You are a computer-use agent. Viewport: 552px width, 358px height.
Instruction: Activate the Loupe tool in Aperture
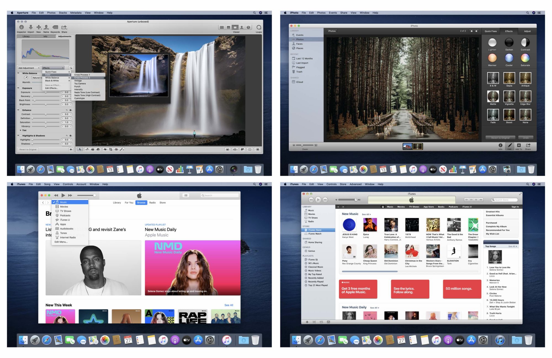coord(259,27)
